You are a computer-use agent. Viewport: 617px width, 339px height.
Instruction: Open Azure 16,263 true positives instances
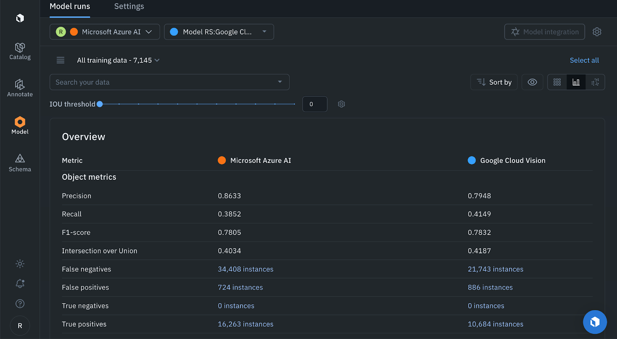(x=246, y=324)
